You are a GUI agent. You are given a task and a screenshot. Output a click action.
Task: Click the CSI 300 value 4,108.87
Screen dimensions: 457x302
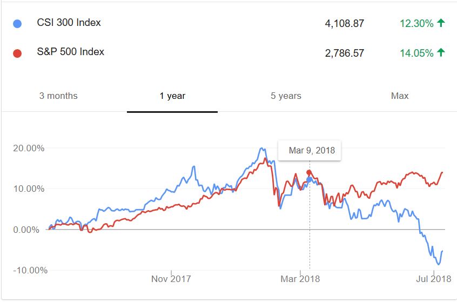pyautogui.click(x=345, y=24)
